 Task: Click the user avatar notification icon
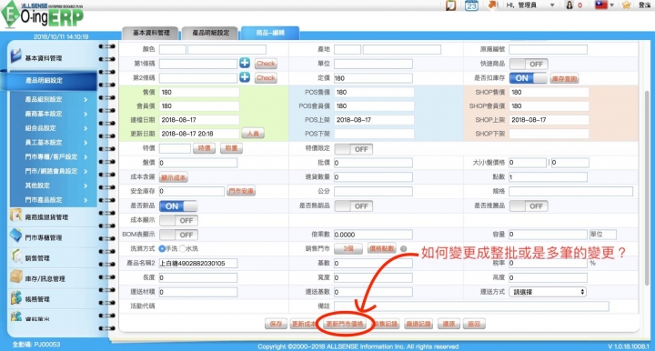[x=569, y=5]
